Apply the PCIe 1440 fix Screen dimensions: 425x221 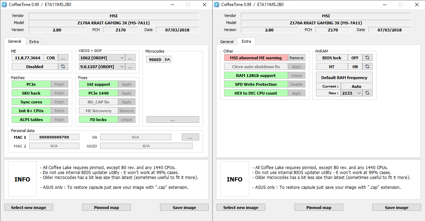[x=127, y=93]
